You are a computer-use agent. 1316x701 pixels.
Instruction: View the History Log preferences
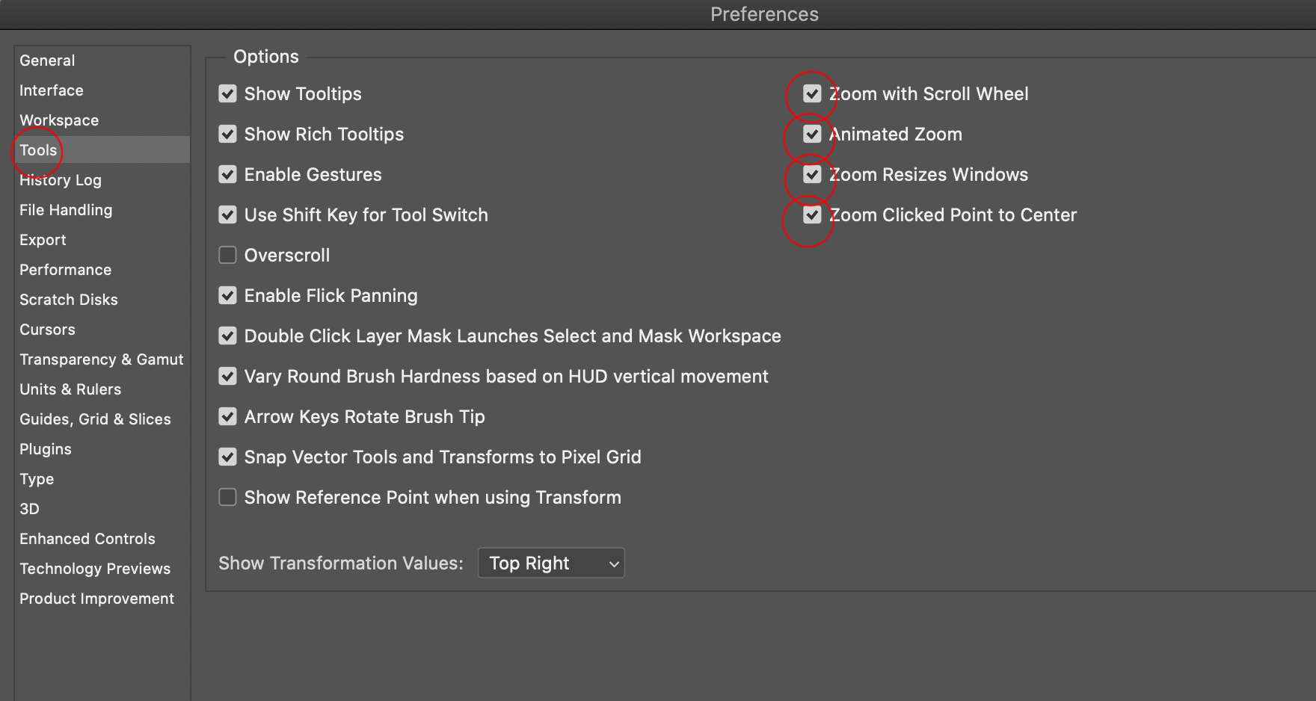coord(60,179)
